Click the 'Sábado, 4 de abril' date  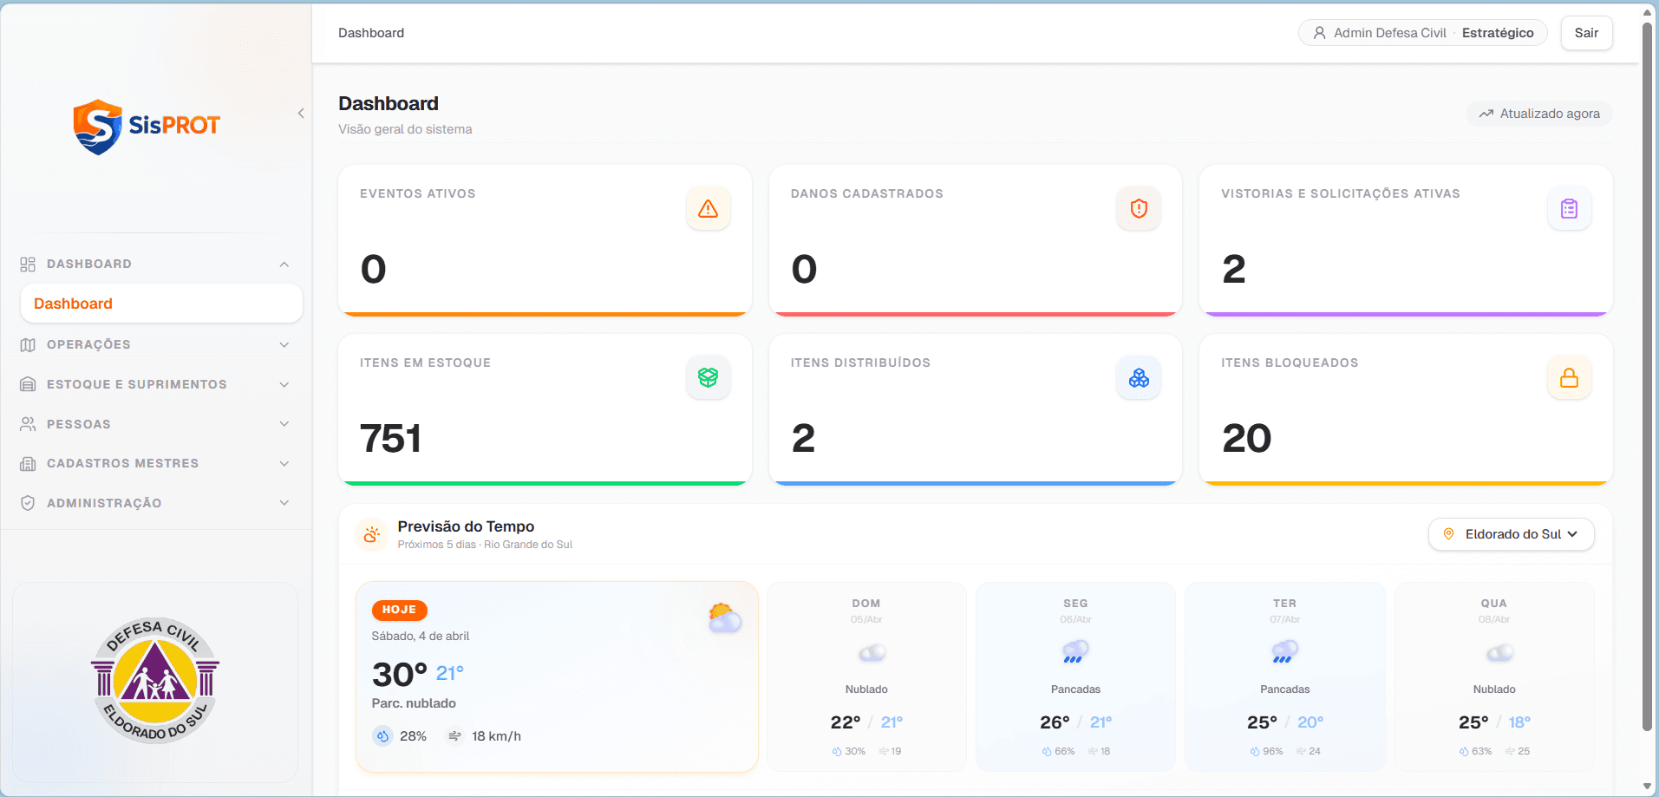click(x=421, y=636)
